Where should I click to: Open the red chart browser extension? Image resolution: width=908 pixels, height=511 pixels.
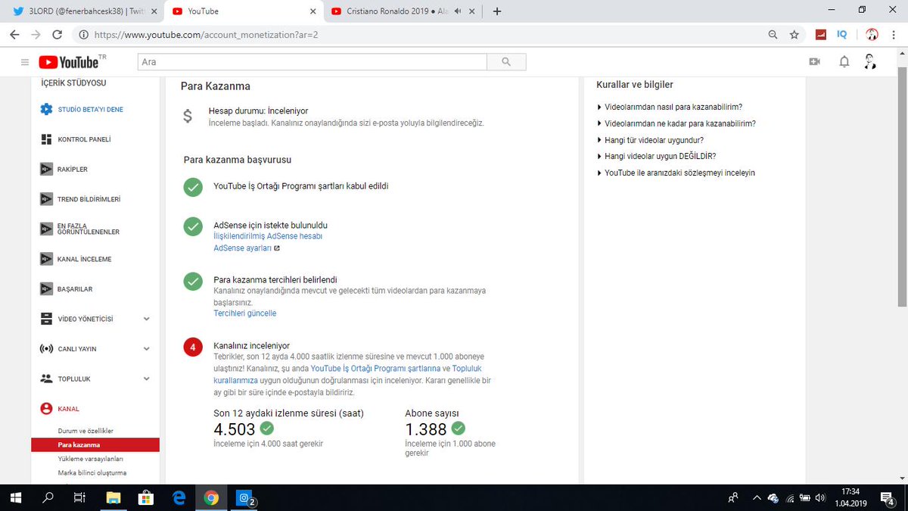(x=821, y=35)
